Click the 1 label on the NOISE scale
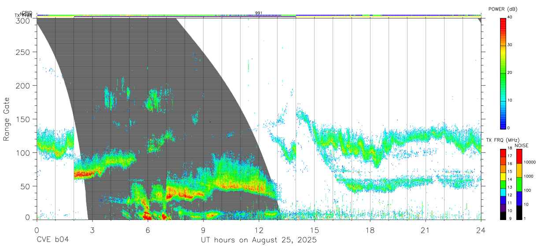The width and height of the screenshot is (541, 249). (x=525, y=218)
